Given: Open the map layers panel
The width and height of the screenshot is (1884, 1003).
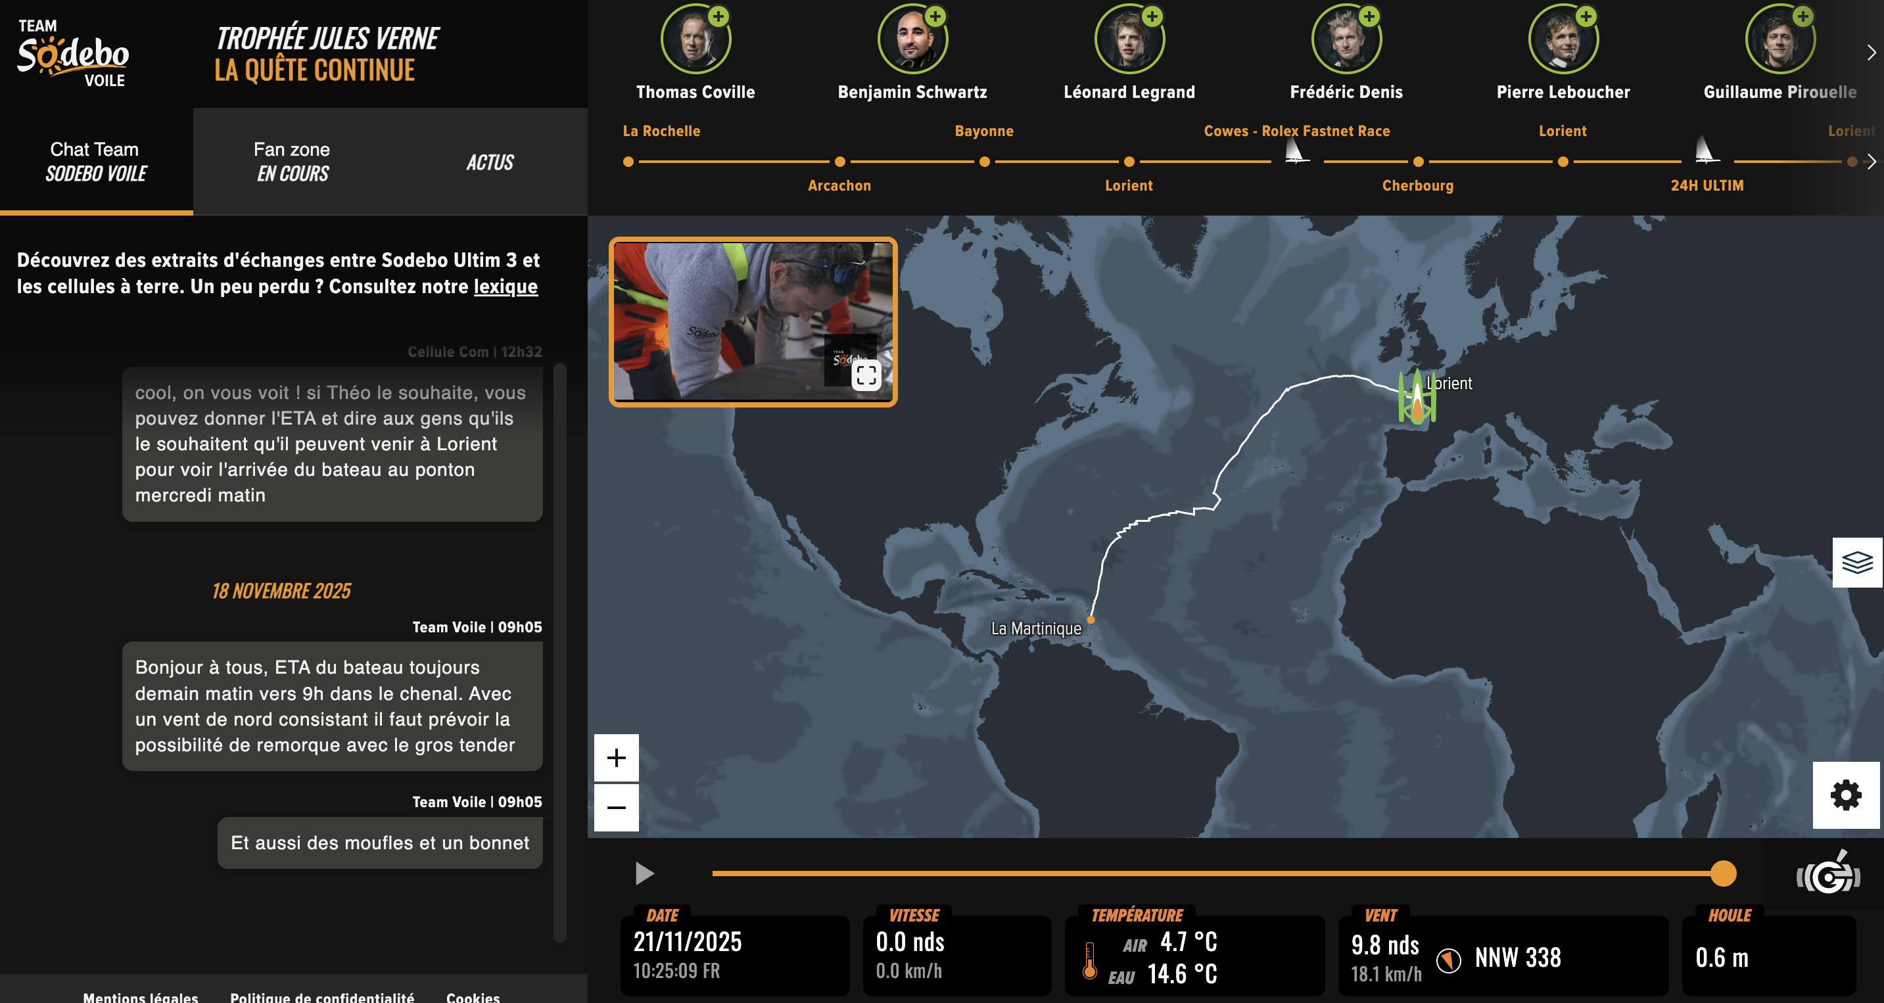Looking at the screenshot, I should pos(1856,562).
